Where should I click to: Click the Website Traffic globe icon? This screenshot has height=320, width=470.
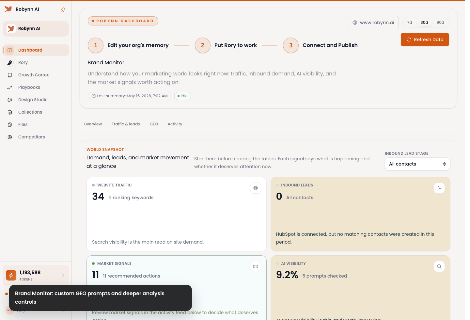pos(256,188)
